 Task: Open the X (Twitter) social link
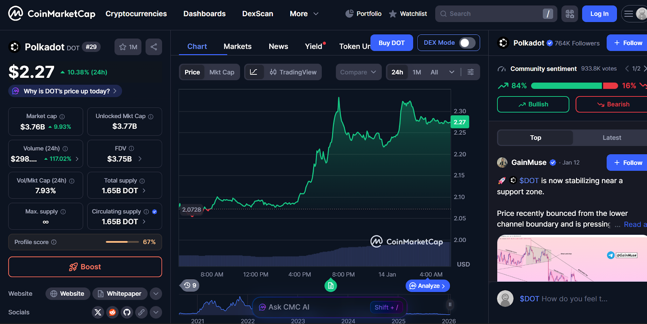(x=98, y=312)
